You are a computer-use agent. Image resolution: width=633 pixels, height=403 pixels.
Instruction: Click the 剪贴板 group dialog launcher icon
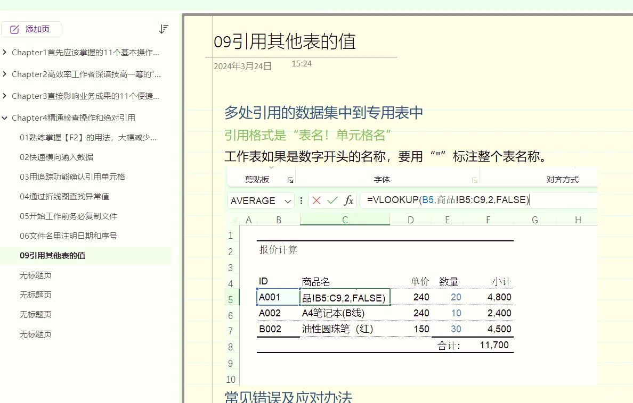click(290, 180)
